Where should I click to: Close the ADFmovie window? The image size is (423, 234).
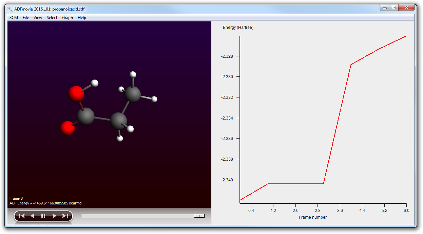[x=406, y=7]
